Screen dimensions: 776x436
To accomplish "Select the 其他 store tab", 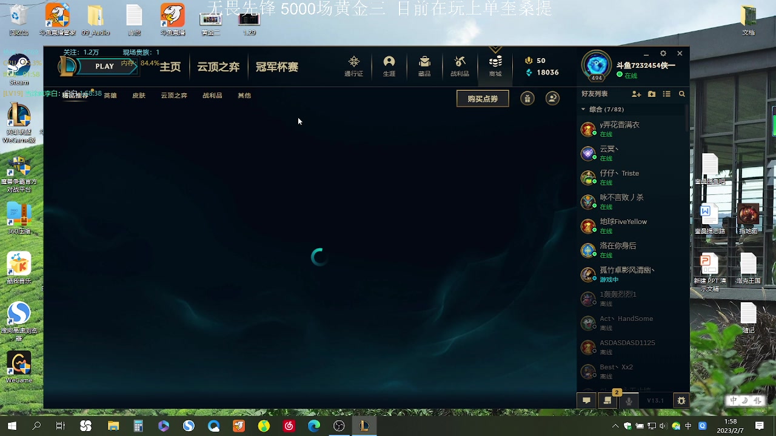I will point(244,95).
